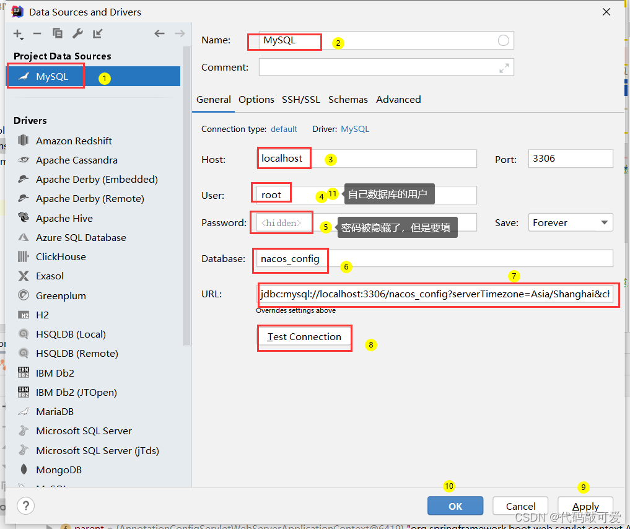Screen dimensions: 630x529
Task: Choose Apache Derby (Embedded) driver
Action: (x=97, y=179)
